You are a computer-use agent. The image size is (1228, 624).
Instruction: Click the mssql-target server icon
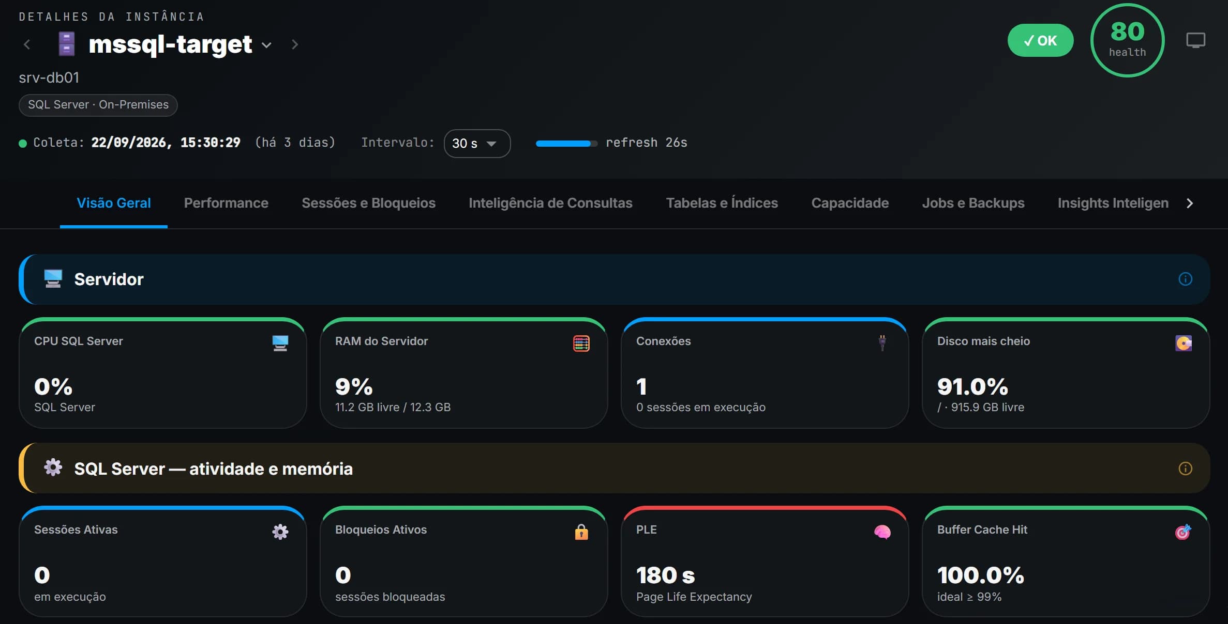(x=66, y=44)
